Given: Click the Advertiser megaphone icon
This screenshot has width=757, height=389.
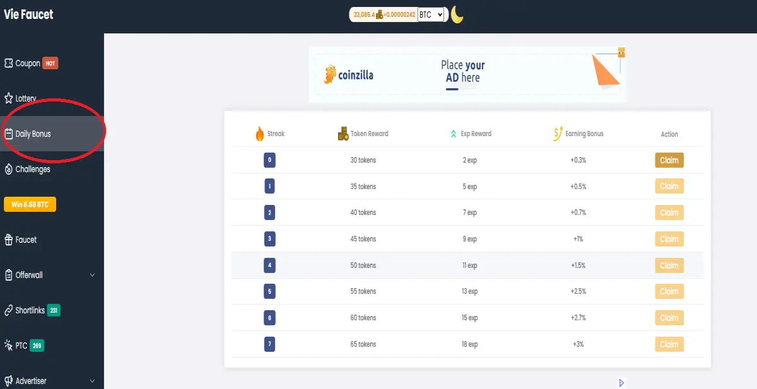Looking at the screenshot, I should (9, 381).
